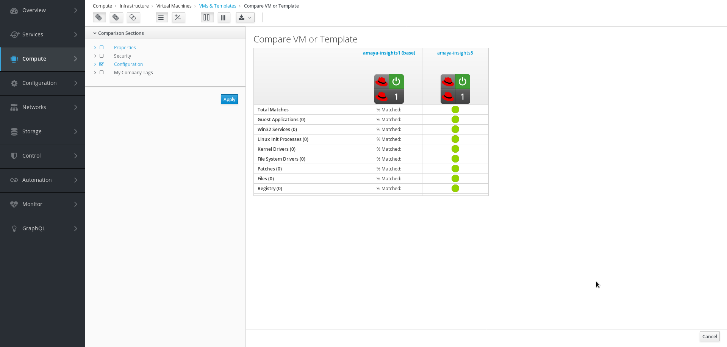Click the Win32 Services (0) row label

point(277,130)
